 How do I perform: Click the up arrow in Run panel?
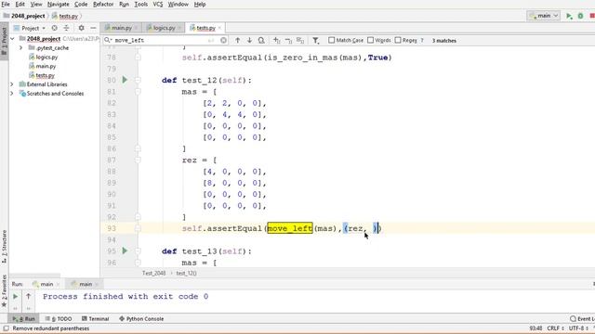pos(29,297)
